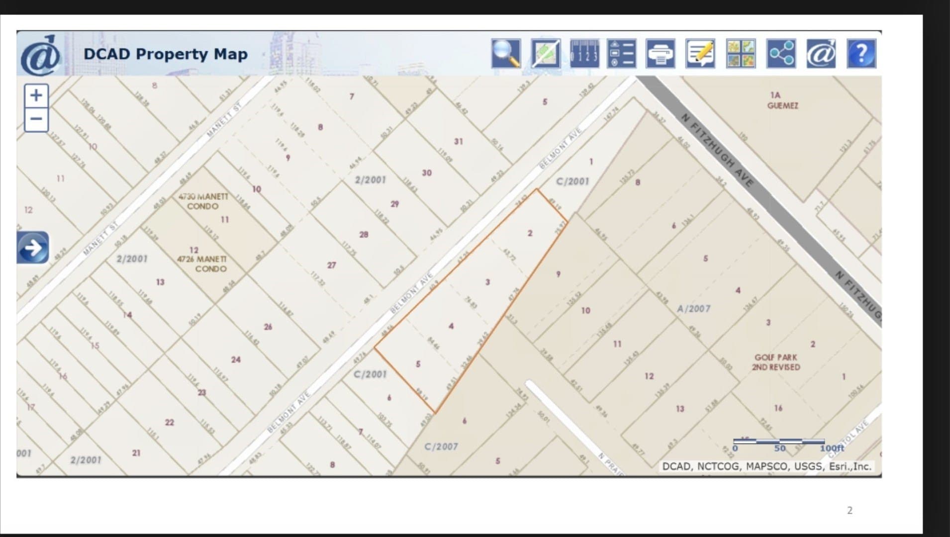Click the clear map selection icon
950x537 pixels.
[546, 54]
